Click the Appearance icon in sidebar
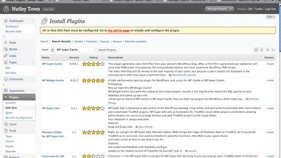This screenshot has height=158, width=281. tap(6, 91)
